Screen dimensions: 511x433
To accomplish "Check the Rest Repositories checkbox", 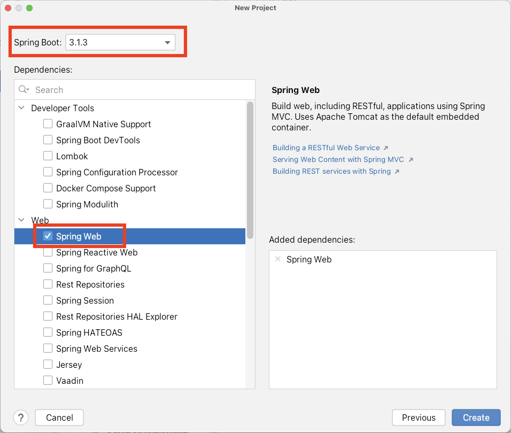I will click(x=48, y=284).
